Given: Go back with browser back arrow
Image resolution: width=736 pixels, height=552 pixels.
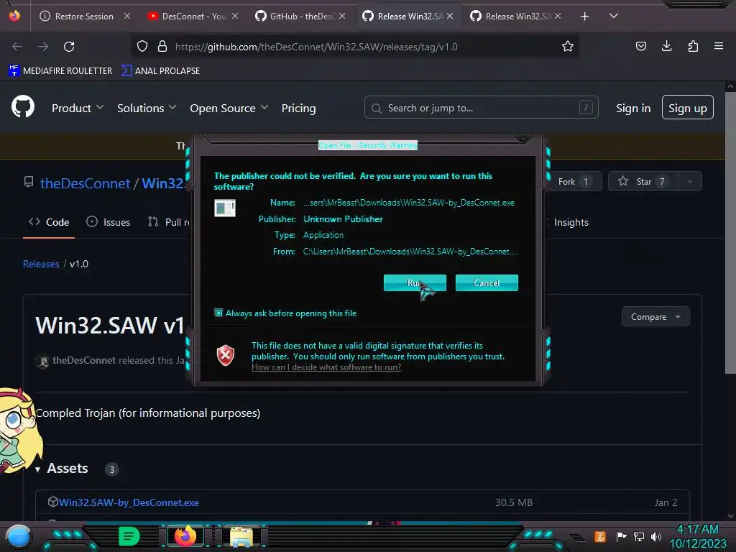Looking at the screenshot, I should (x=17, y=47).
